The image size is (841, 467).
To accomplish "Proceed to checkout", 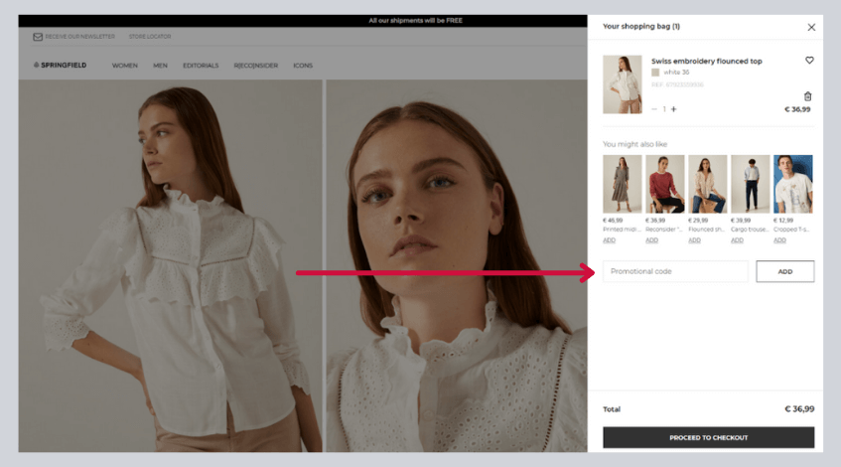I will pos(708,437).
